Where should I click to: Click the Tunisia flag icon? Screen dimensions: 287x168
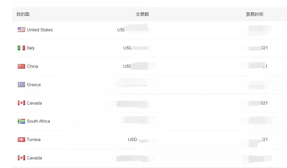[21, 140]
